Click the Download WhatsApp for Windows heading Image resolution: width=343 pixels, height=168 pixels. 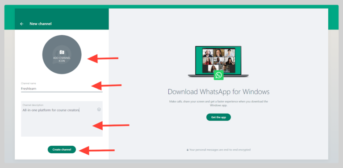[218, 92]
